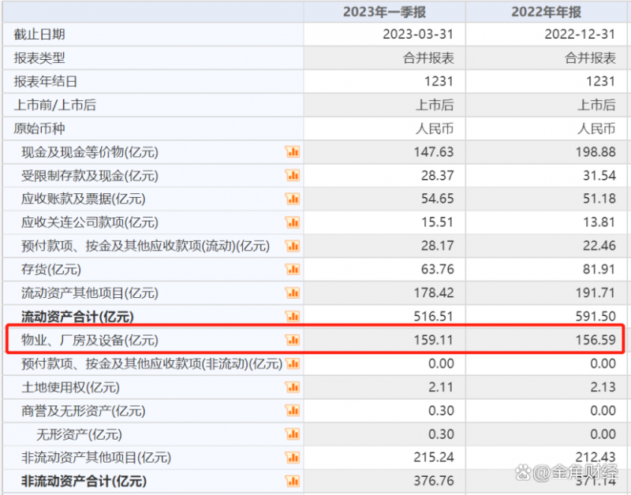Open chart icon beside 受限制存款及现金
The width and height of the screenshot is (631, 495).
(292, 175)
